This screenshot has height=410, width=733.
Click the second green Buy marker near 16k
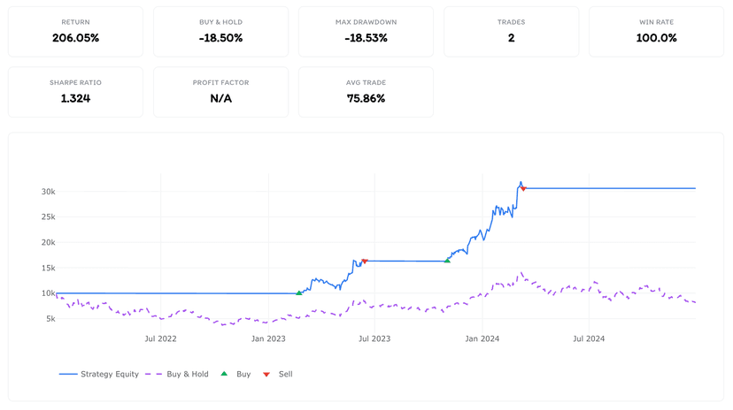click(447, 261)
